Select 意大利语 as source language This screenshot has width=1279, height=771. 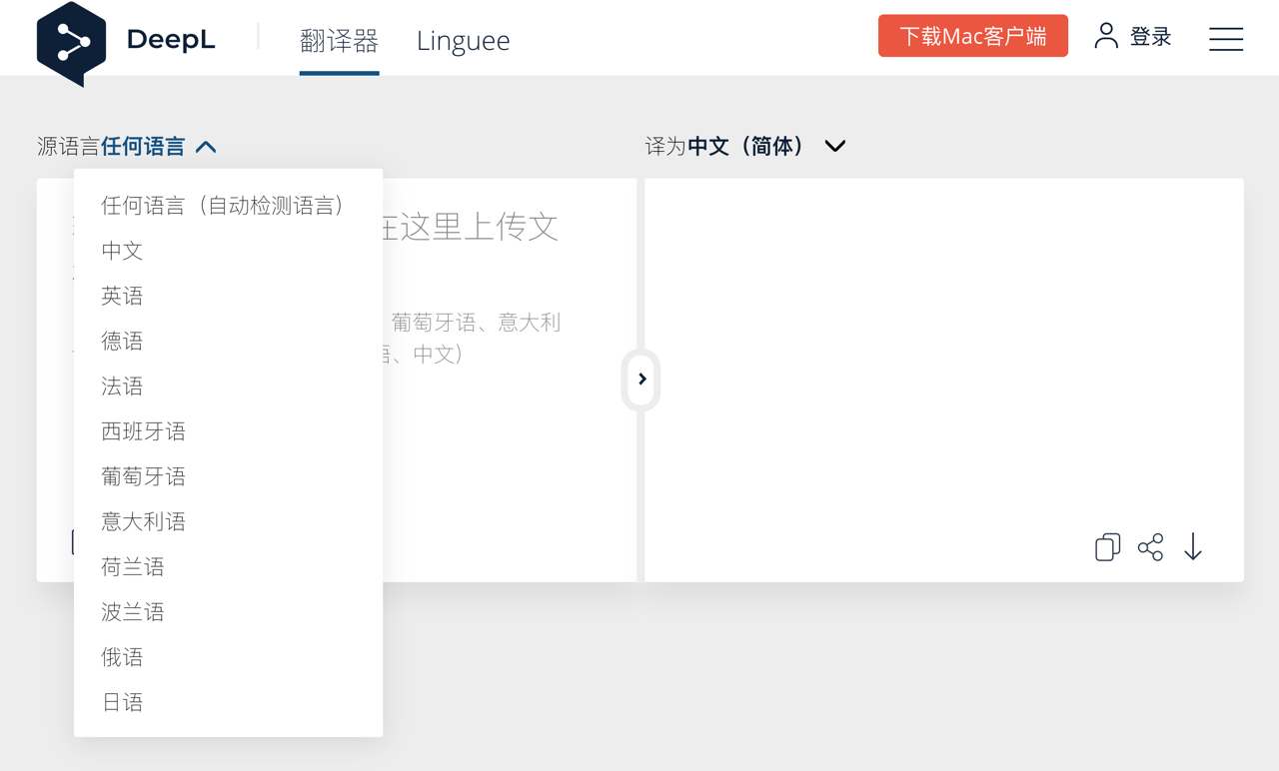pyautogui.click(x=228, y=521)
